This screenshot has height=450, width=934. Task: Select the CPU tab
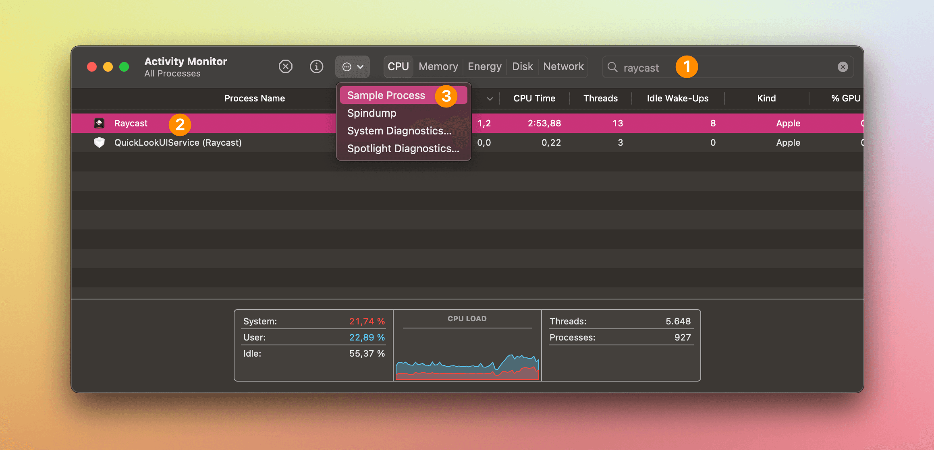[398, 66]
